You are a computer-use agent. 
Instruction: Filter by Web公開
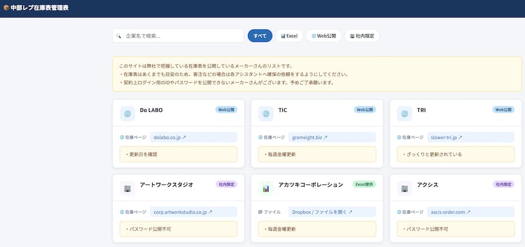(323, 36)
